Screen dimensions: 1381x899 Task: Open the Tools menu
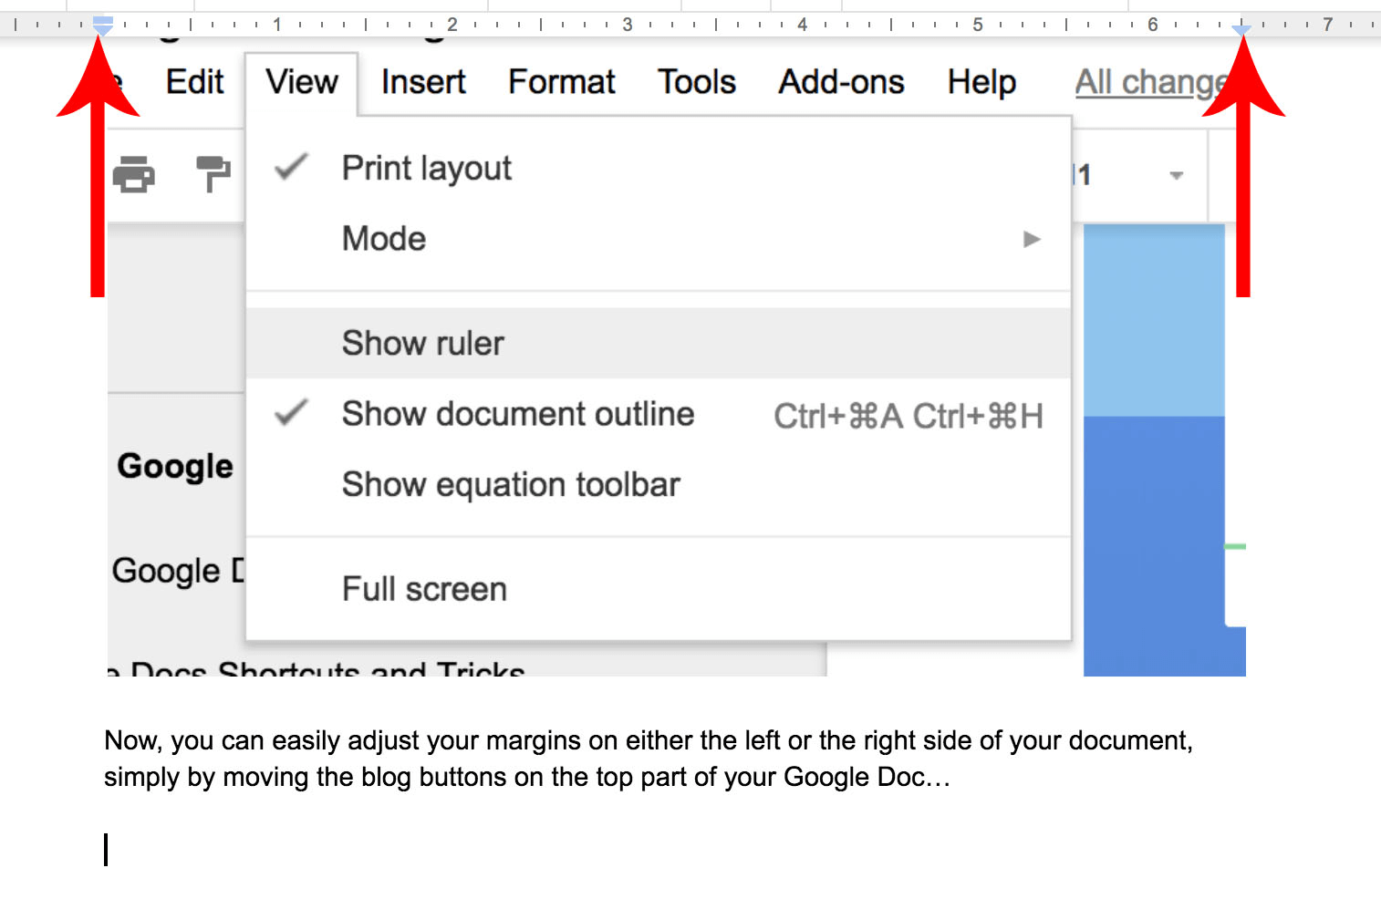click(696, 82)
